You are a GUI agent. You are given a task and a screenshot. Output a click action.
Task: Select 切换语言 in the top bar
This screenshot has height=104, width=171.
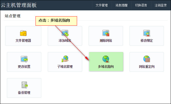141,5
